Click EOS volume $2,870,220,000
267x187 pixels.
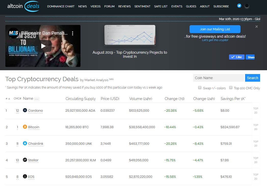pyautogui.click(x=141, y=177)
